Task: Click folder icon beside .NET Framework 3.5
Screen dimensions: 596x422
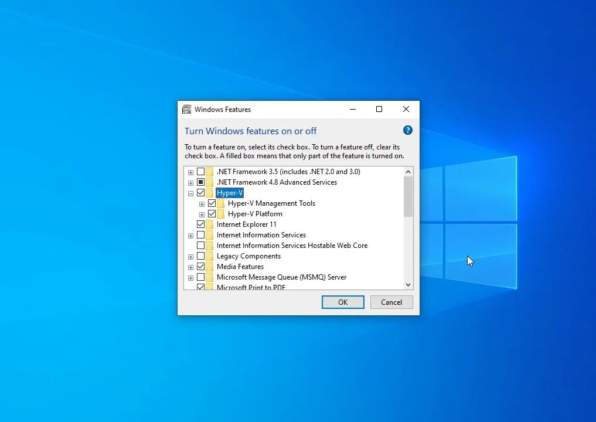Action: (209, 172)
